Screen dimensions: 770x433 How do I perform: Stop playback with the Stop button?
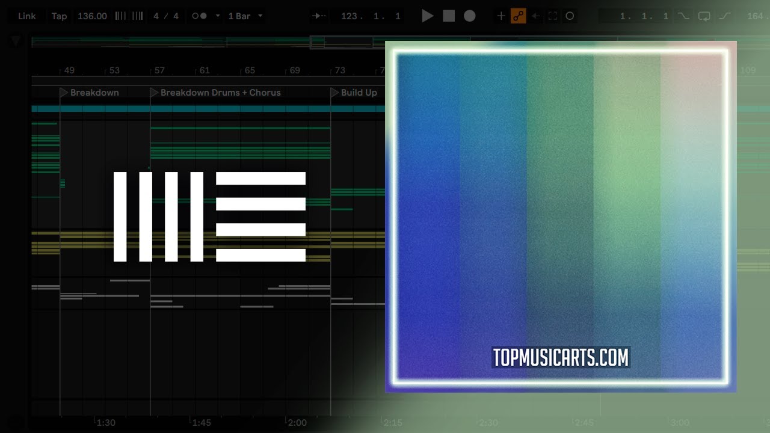coord(449,16)
